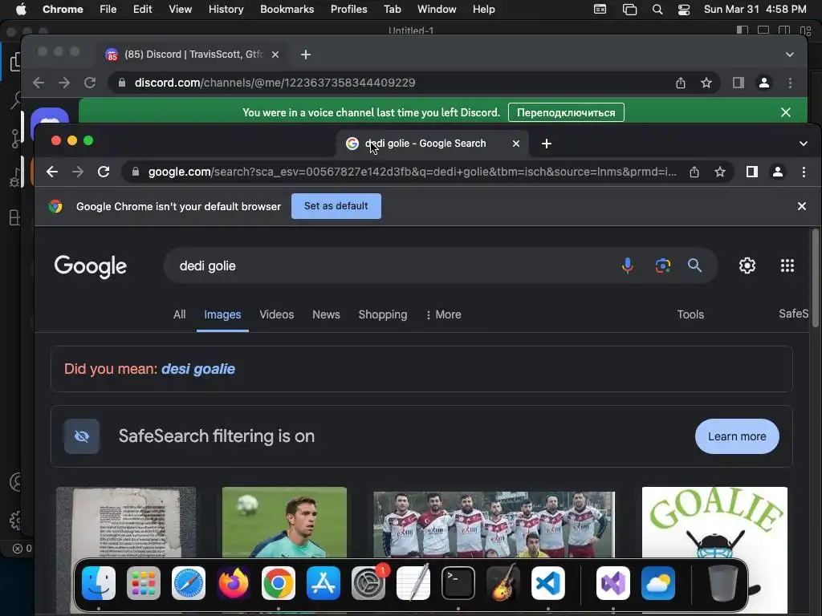Open the History menu in menu bar
The height and width of the screenshot is (616, 822).
point(226,10)
